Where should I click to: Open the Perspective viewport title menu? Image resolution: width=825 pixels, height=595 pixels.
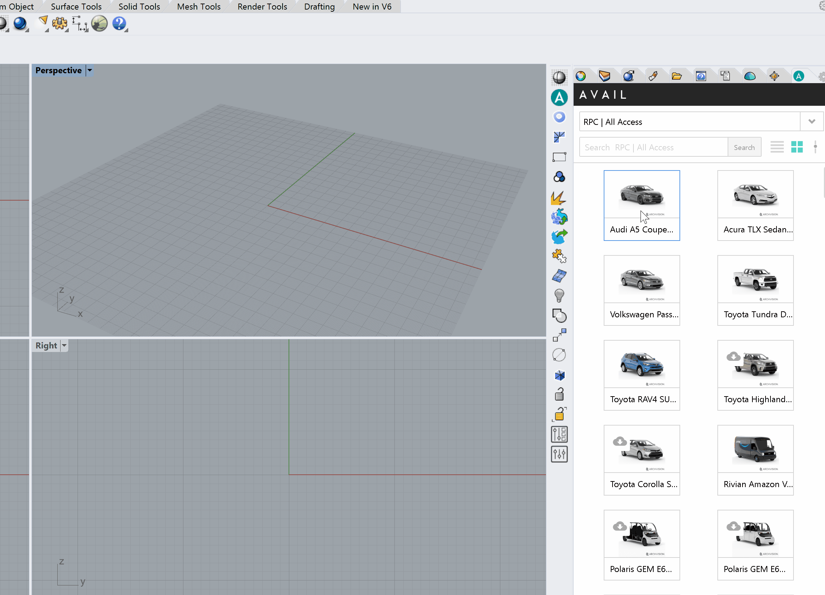coord(90,70)
